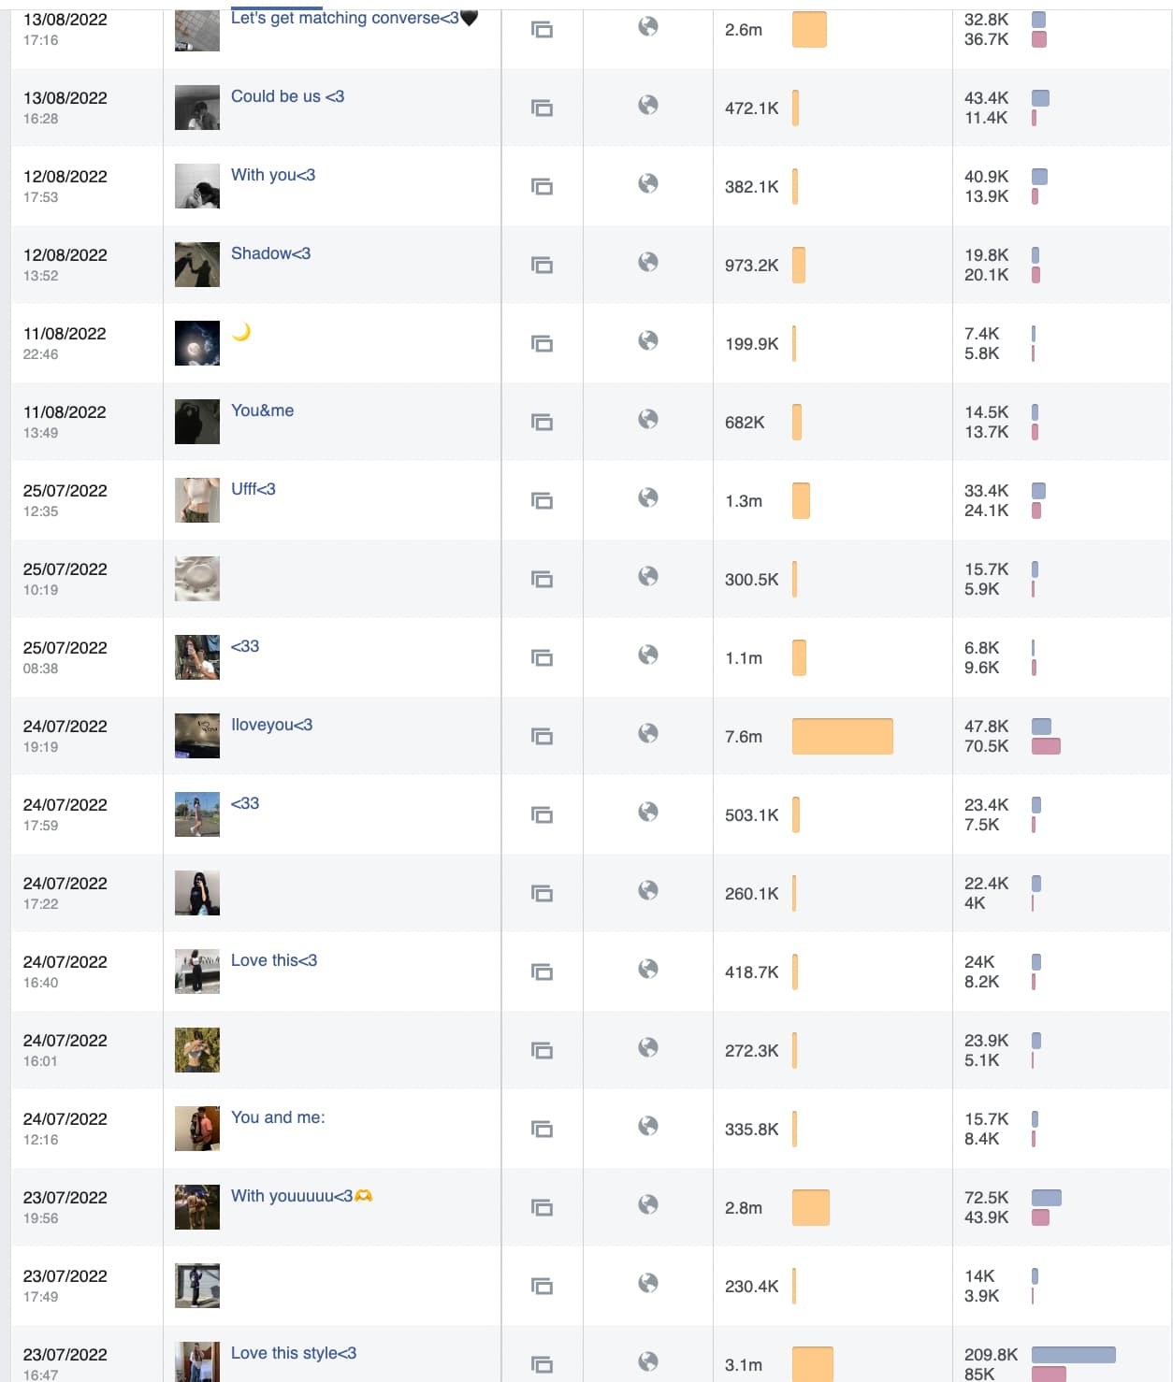Viewport: 1173px width, 1382px height.
Task: Click globe audience icon on "Shadow<3" row
Action: [x=648, y=262]
